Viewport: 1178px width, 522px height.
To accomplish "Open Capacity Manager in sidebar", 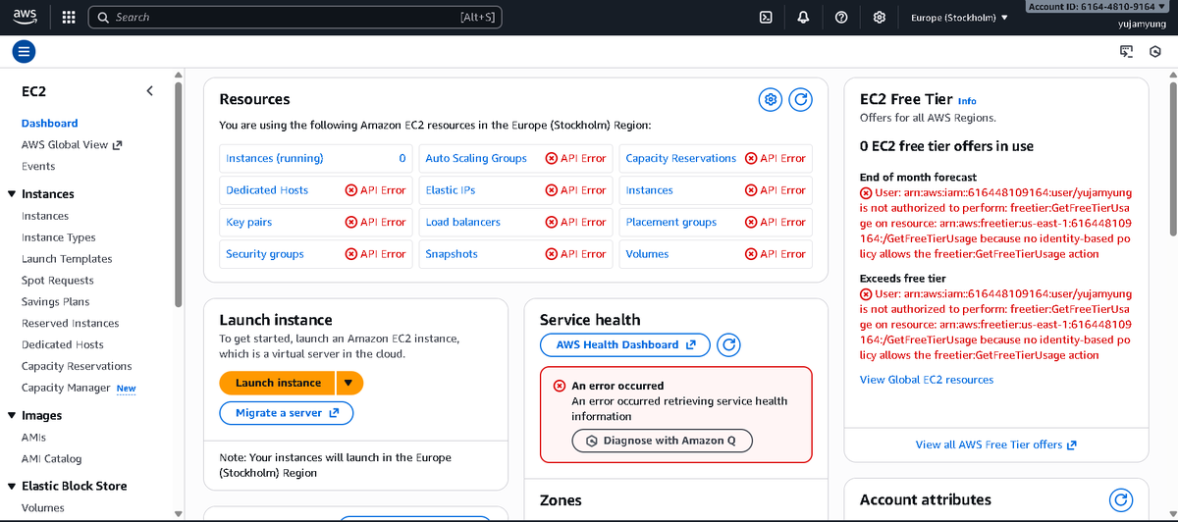I will [x=66, y=389].
